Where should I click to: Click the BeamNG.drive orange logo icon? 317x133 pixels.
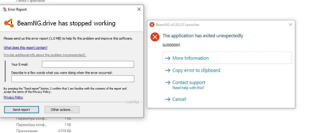click(9, 23)
